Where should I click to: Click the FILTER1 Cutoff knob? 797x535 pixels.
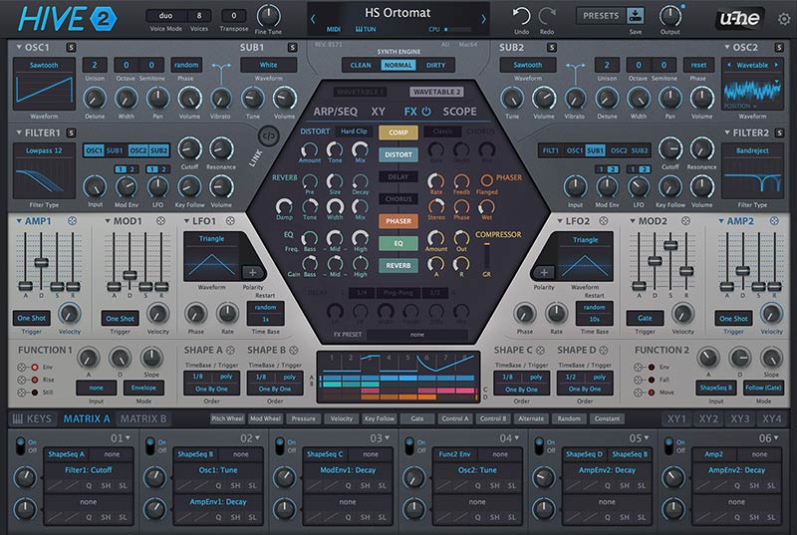coord(189,148)
